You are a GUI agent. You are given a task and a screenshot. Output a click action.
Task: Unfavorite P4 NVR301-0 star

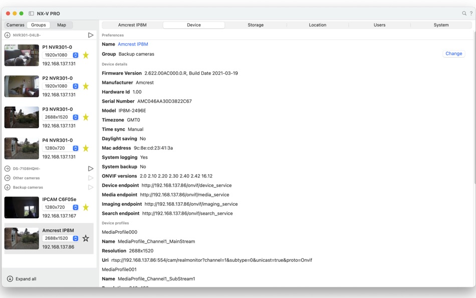point(86,148)
